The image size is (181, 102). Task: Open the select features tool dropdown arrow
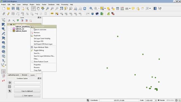click(105, 8)
